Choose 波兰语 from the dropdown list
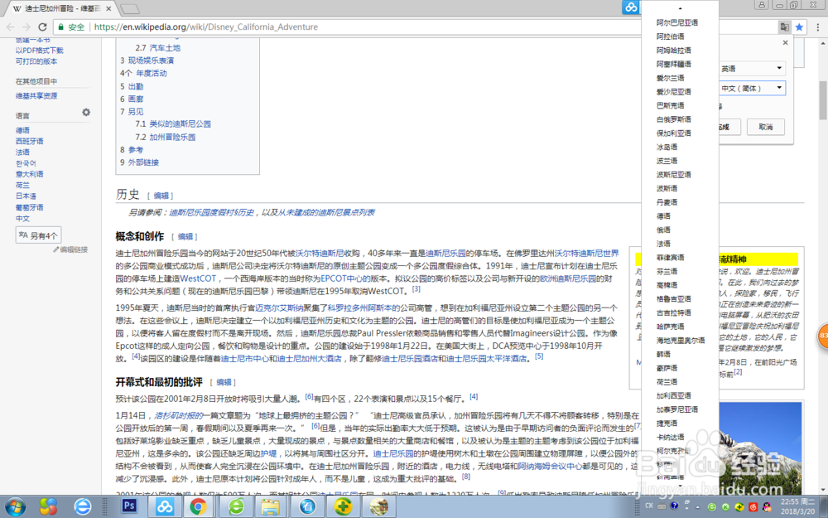The width and height of the screenshot is (828, 518). pos(667,161)
